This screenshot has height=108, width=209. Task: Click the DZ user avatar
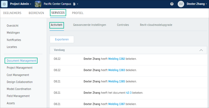[x=181, y=4]
